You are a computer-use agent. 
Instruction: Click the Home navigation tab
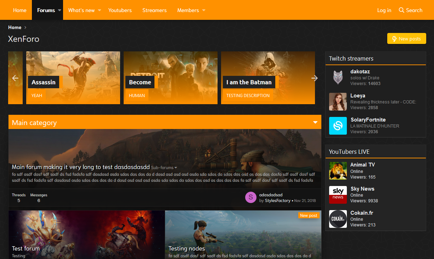click(20, 10)
